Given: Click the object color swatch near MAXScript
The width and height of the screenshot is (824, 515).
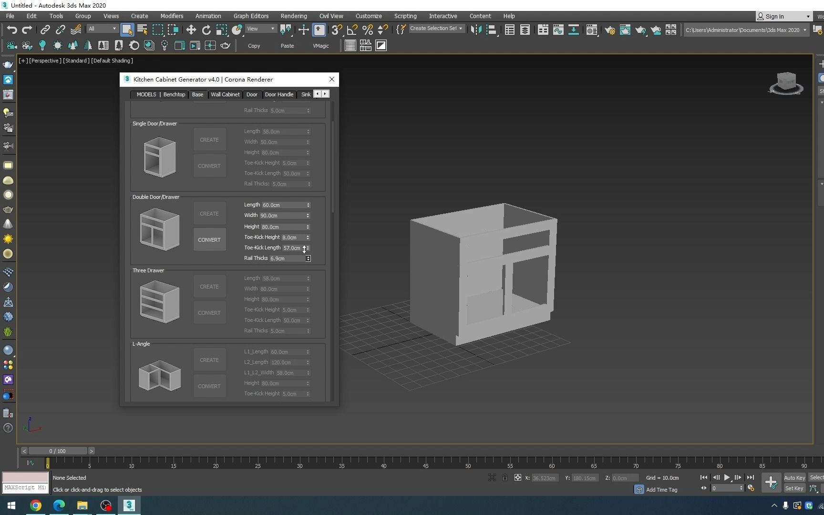Looking at the screenshot, I should [x=25, y=477].
